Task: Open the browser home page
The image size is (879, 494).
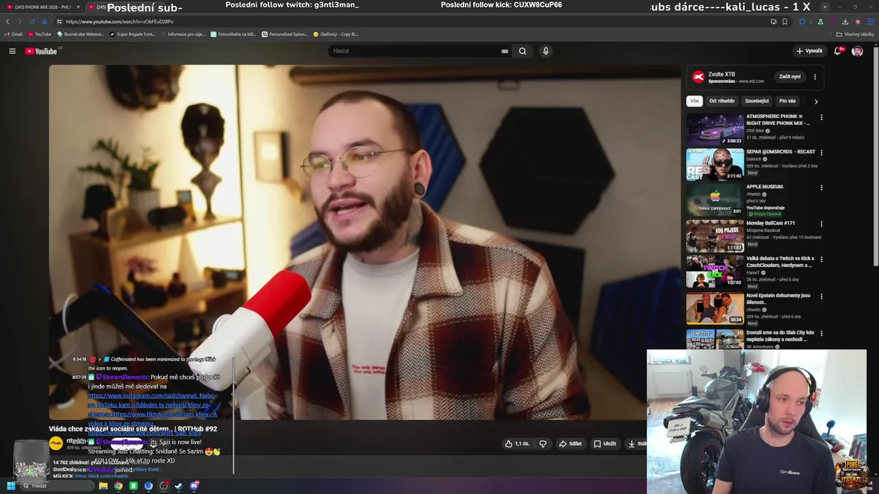Action: [45, 21]
